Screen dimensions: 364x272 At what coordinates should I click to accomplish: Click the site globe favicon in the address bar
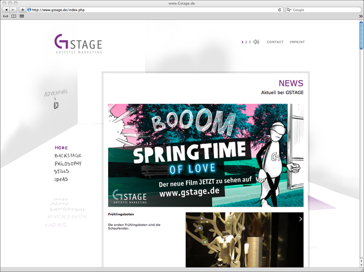29,10
